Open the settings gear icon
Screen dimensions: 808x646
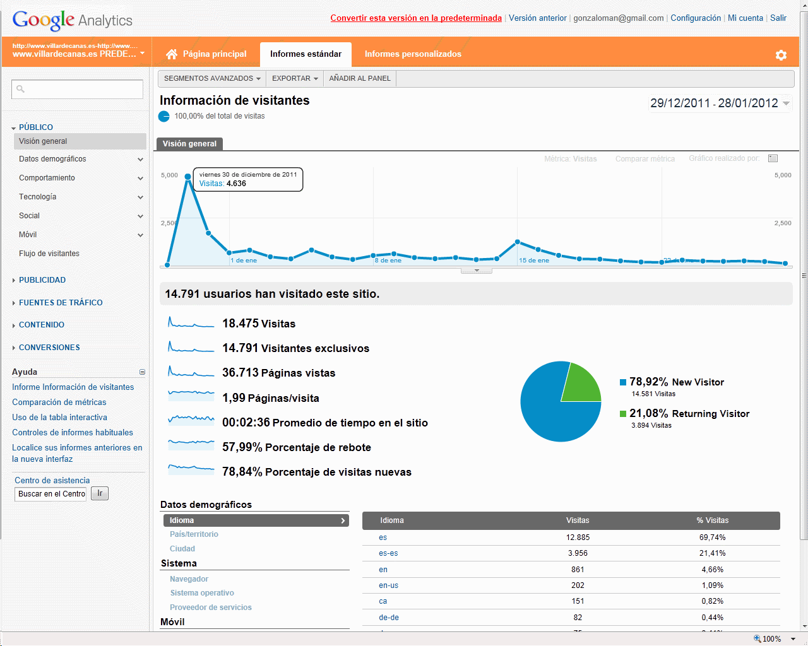(781, 55)
